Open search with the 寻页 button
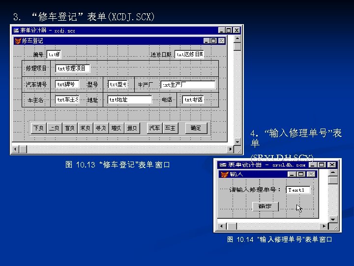This screenshot has width=354, height=266. point(101,128)
